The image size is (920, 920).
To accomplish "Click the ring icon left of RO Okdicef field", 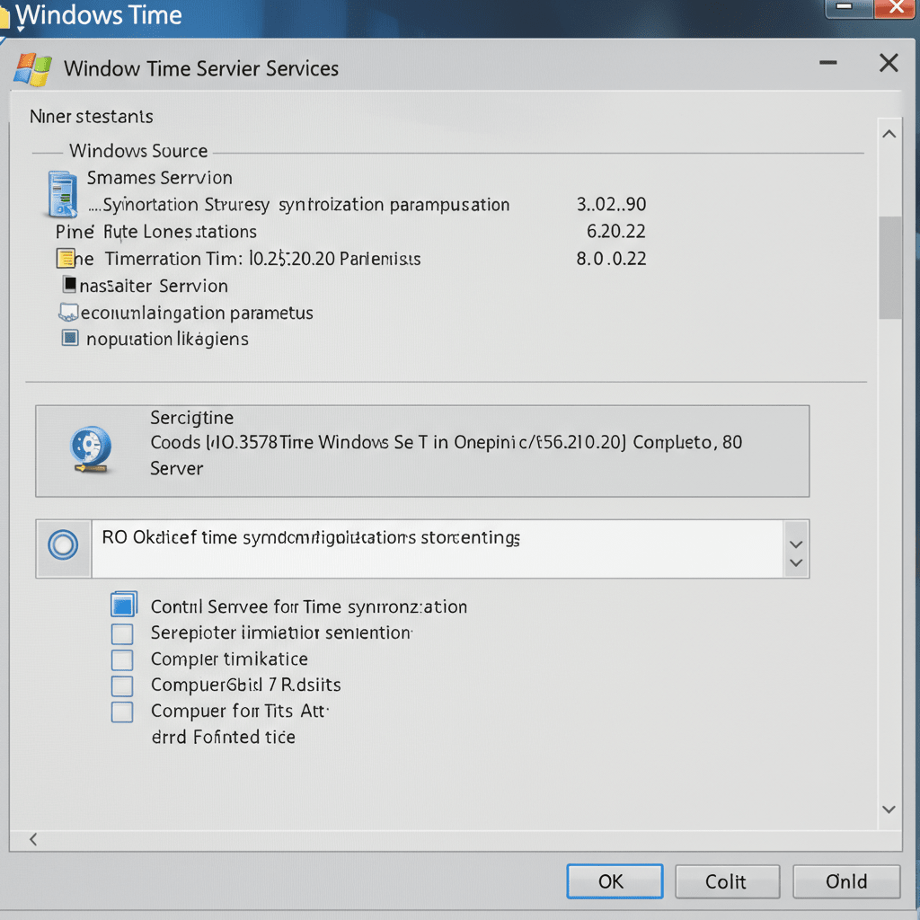I will [x=63, y=544].
